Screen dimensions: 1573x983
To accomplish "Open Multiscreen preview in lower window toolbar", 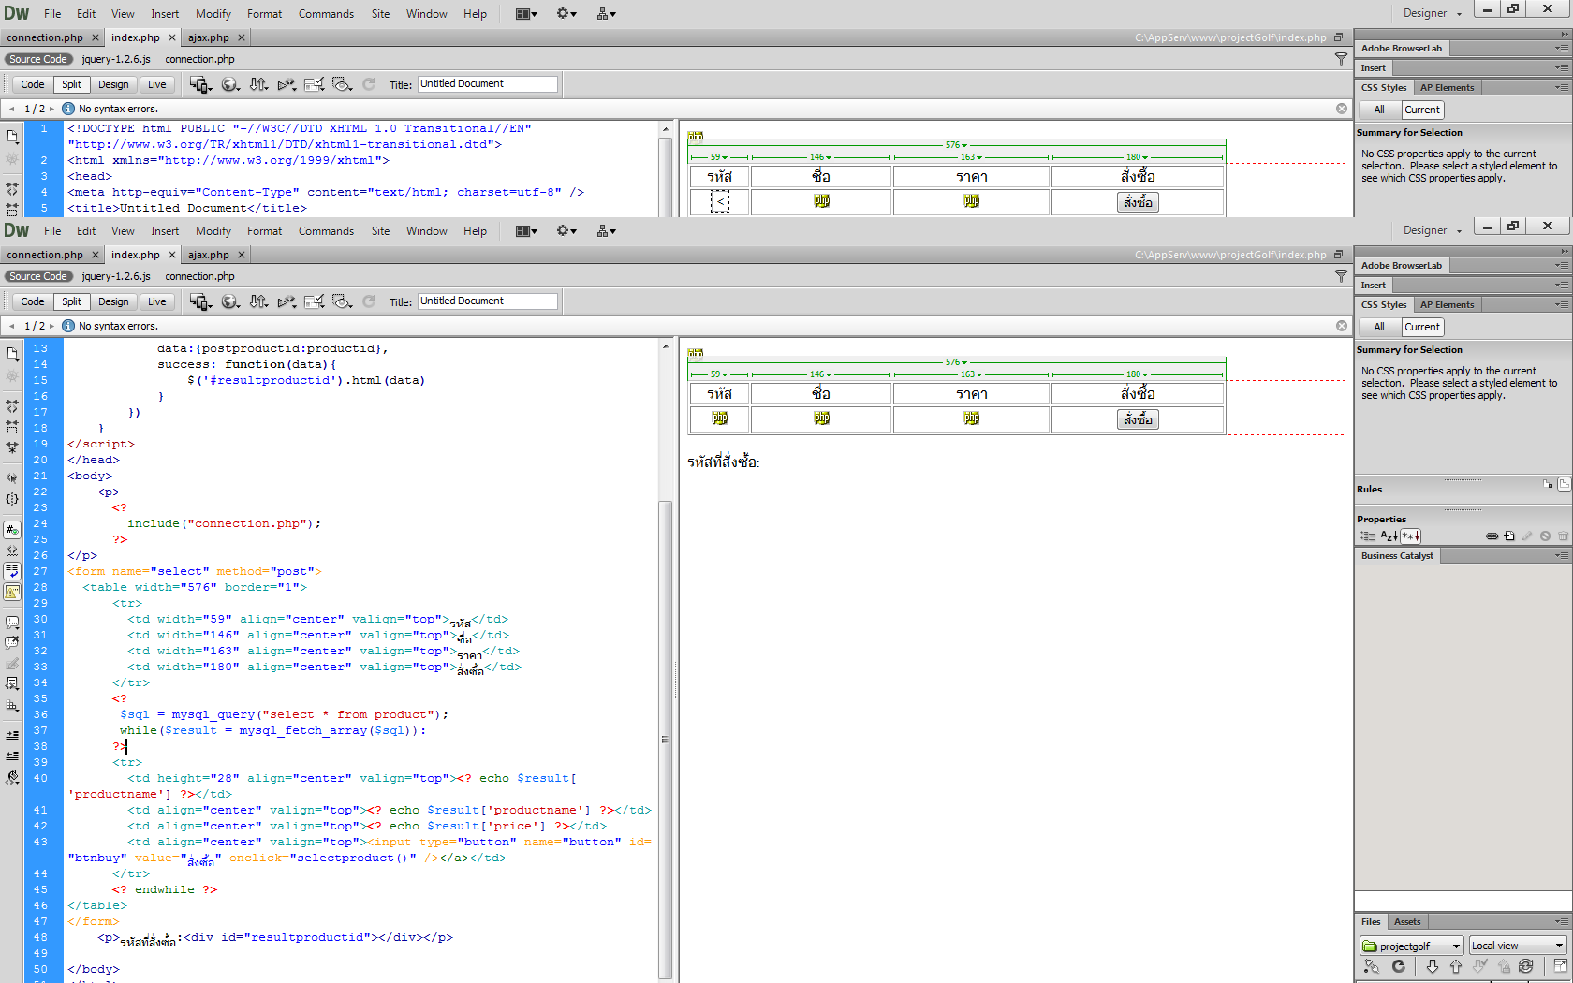I will tap(200, 301).
